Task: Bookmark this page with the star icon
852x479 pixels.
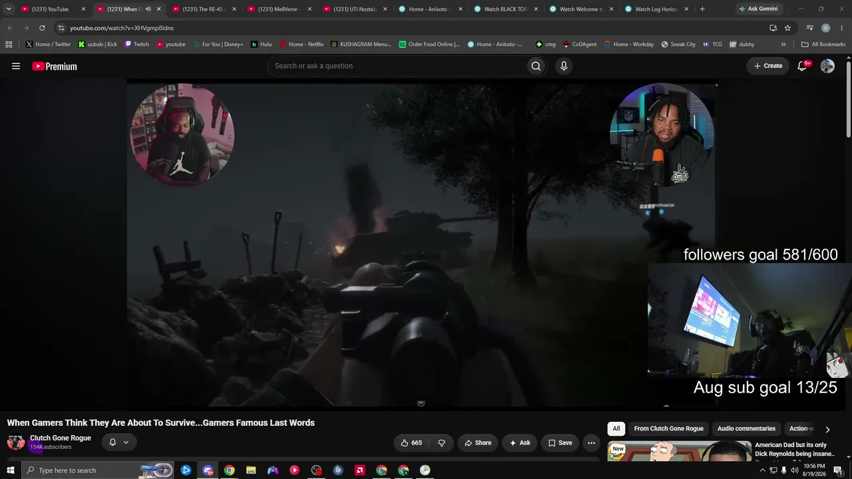Action: point(787,28)
